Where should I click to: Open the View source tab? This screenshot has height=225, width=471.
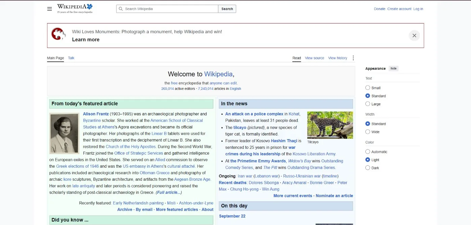[x=314, y=58]
